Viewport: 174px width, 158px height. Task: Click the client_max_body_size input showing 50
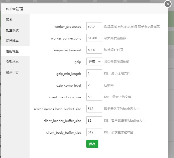(94, 97)
